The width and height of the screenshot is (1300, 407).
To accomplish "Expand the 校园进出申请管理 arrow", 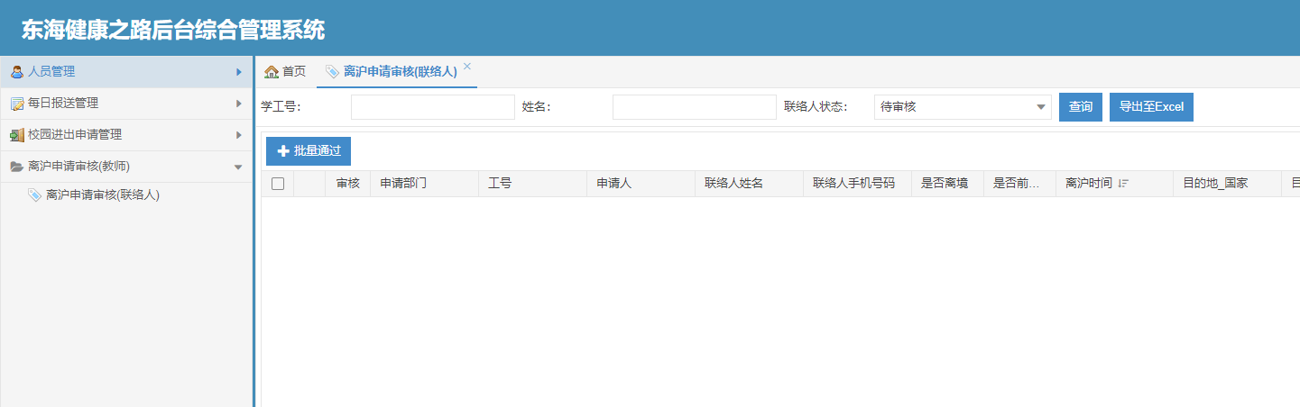I will point(238,135).
